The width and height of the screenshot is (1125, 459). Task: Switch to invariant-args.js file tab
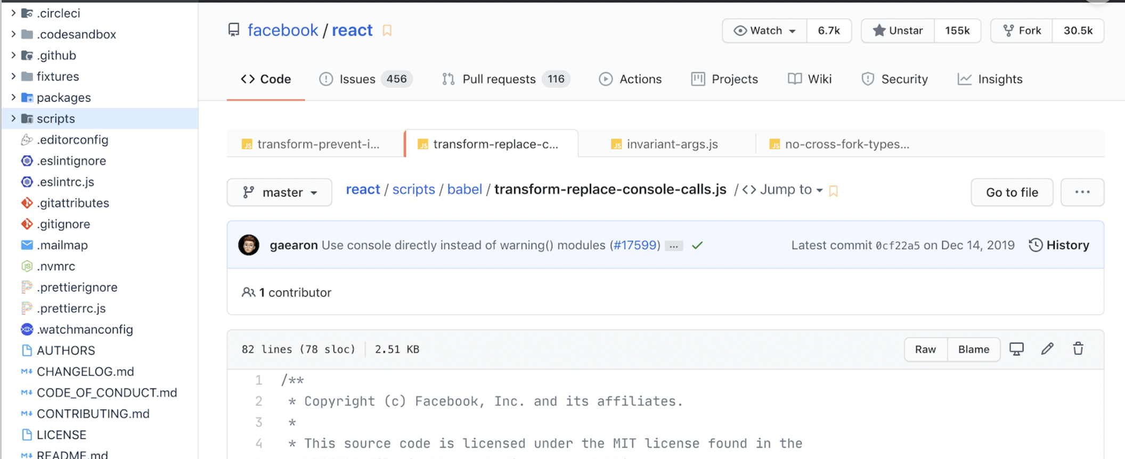667,144
